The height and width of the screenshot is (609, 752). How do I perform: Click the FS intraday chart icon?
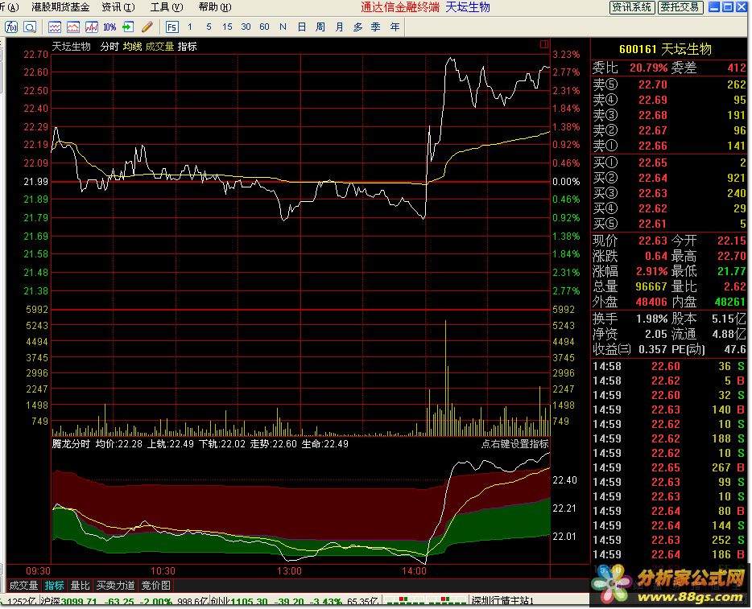click(x=171, y=27)
